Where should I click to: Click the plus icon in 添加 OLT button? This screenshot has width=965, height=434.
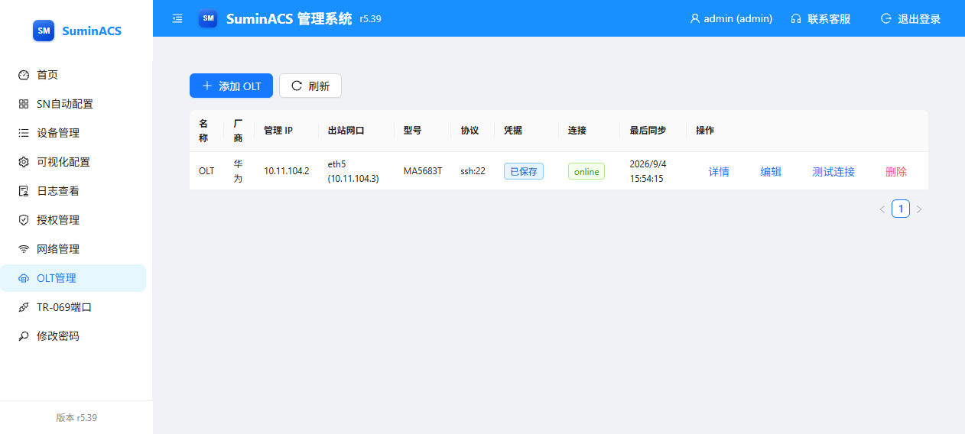click(206, 86)
